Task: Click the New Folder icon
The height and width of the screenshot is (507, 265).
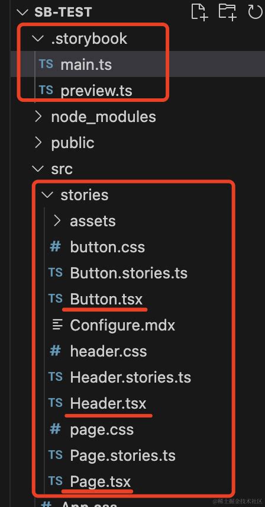Action: coord(227,12)
